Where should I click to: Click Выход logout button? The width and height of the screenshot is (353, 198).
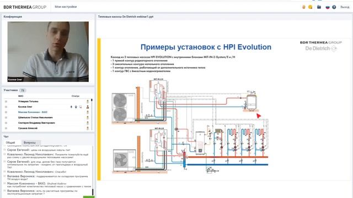tap(345, 7)
